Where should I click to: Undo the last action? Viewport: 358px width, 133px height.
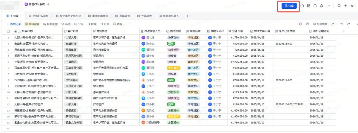click(x=342, y=24)
